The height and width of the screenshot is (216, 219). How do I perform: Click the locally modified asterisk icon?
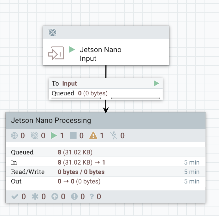(x=35, y=196)
